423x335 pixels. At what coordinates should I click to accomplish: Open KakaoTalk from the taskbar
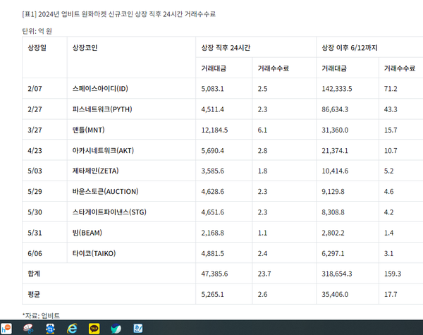94,329
